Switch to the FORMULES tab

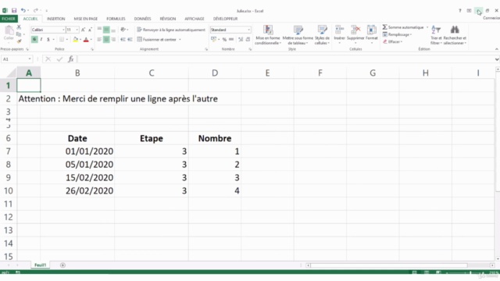point(116,19)
